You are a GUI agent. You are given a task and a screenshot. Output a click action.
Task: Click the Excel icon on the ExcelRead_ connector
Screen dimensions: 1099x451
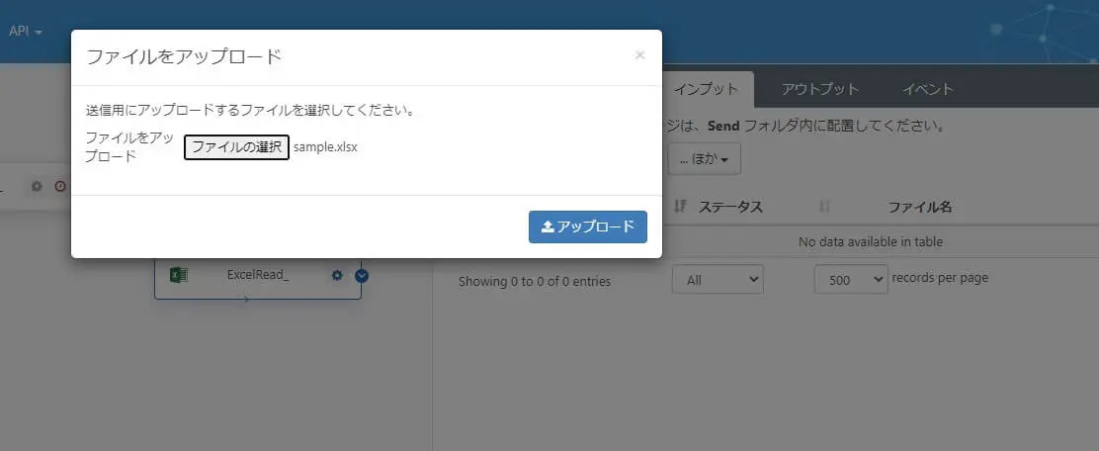(178, 275)
